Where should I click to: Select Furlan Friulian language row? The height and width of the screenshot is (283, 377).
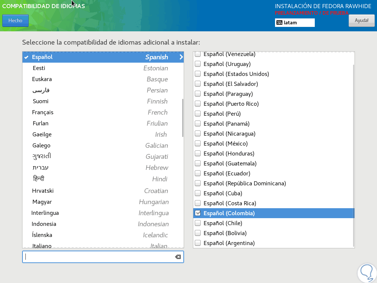(103, 123)
